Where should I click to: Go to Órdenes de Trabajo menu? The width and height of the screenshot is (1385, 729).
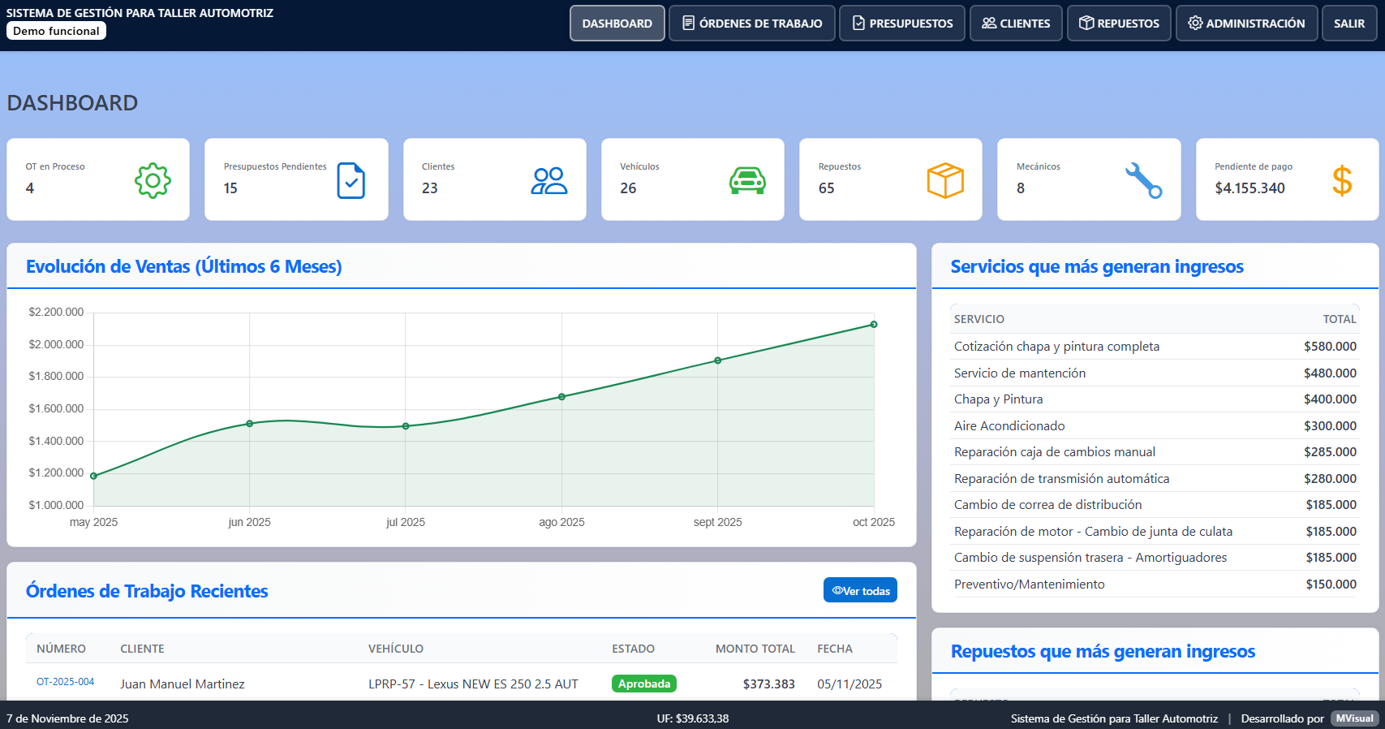tap(752, 24)
